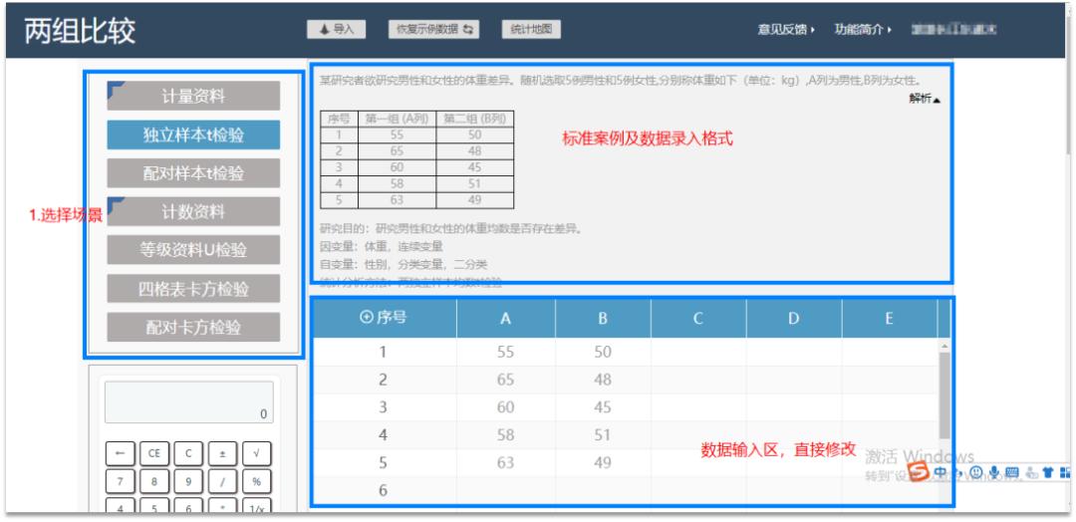This screenshot has width=1076, height=522.
Task: Toggle the 中 Chinese/English input mode
Action: 941,472
